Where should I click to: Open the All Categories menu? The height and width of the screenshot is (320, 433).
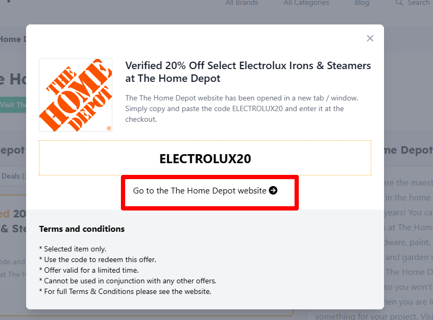[306, 3]
